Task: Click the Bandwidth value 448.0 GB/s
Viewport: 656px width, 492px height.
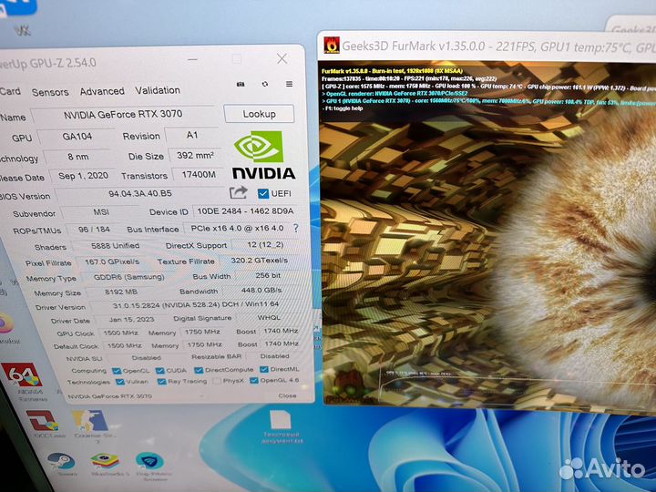Action: tap(261, 290)
